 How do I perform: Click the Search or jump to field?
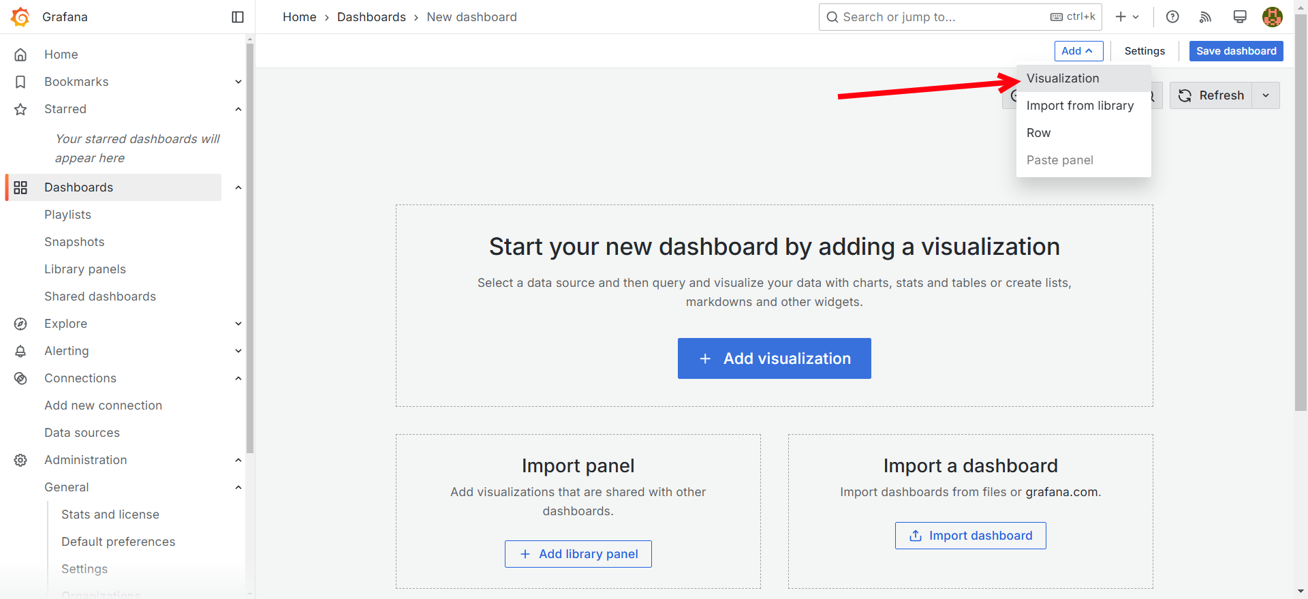(960, 17)
